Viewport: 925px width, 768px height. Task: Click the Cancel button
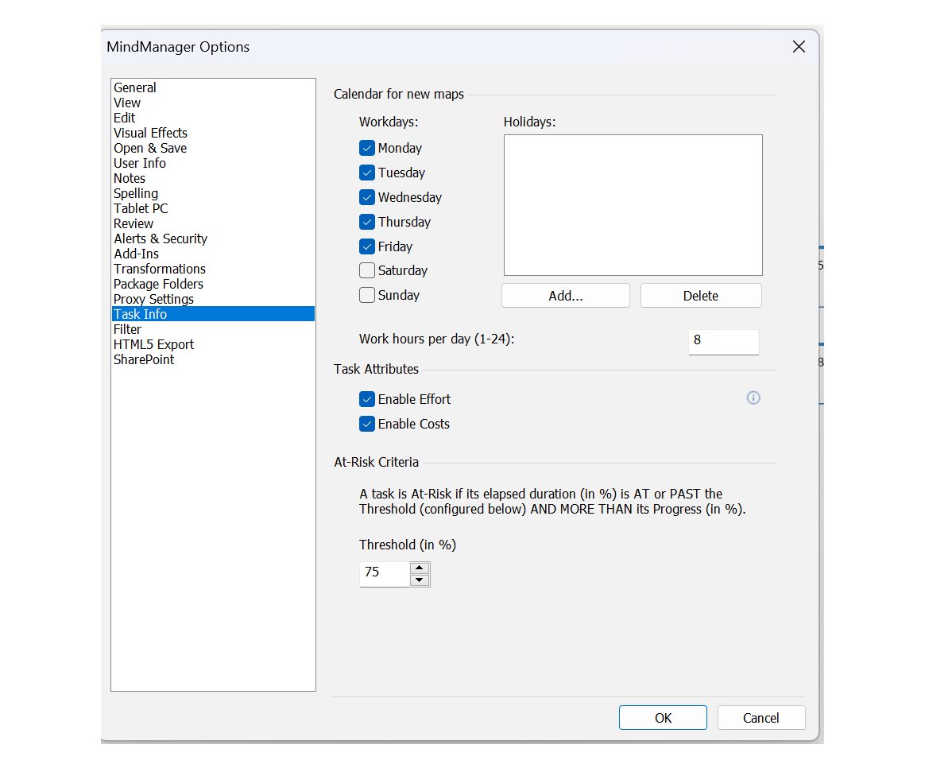click(x=761, y=718)
